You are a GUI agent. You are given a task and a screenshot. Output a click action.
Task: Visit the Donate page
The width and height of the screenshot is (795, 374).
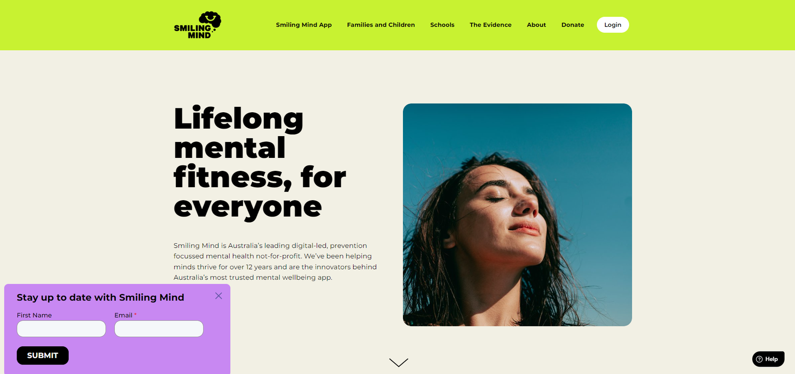coord(573,25)
